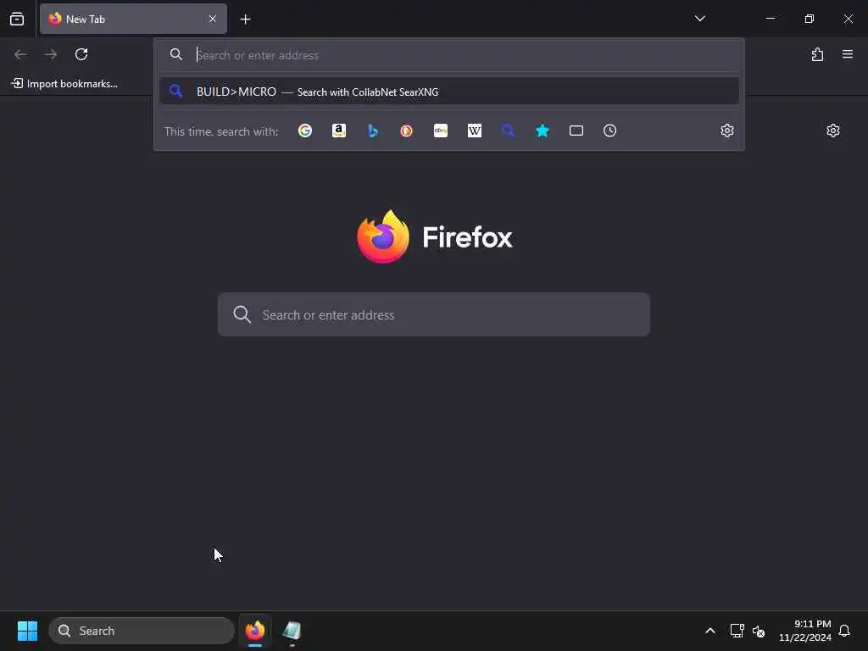Open the muted volume tray icon
The image size is (868, 651).
point(759,631)
